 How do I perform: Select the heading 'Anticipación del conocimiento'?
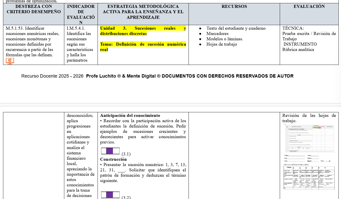point(130,116)
